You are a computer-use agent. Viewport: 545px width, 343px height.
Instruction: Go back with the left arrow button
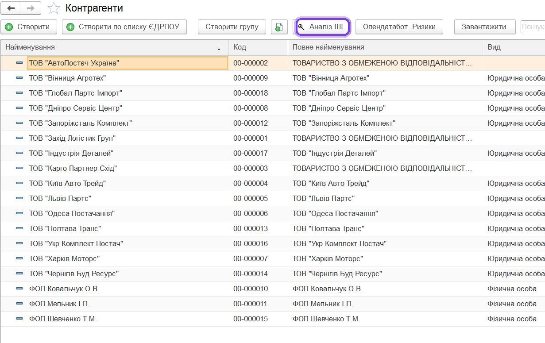11,8
